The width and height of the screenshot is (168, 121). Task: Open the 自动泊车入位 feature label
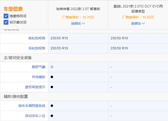point(35,116)
